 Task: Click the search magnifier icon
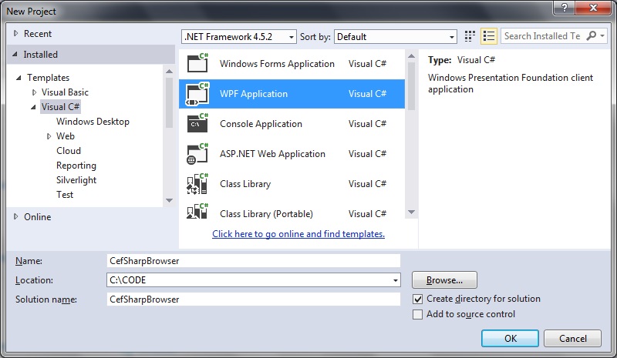click(591, 35)
